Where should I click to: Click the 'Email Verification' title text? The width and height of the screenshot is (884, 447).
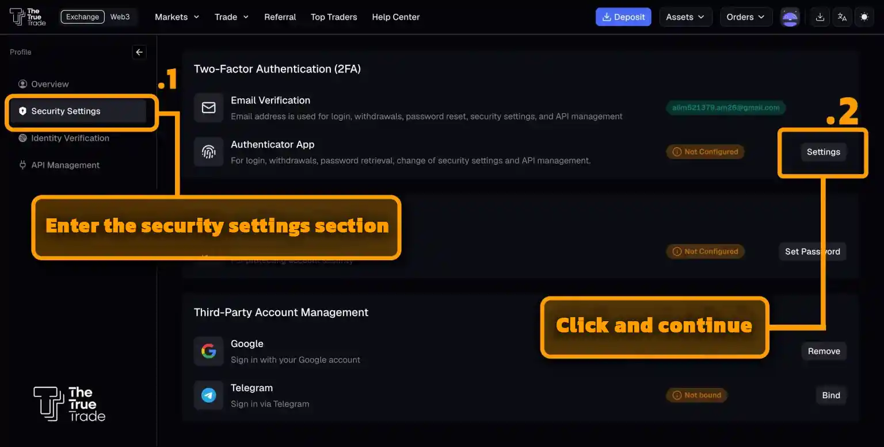click(x=270, y=101)
